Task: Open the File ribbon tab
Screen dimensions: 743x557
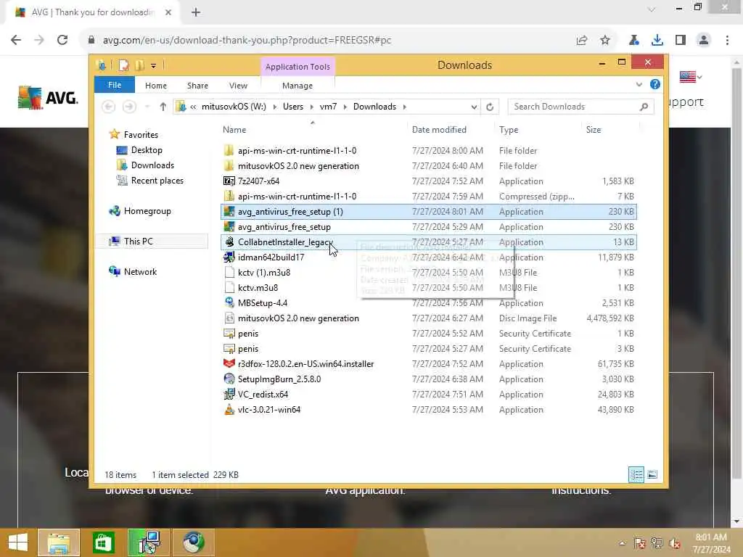Action: pos(115,86)
